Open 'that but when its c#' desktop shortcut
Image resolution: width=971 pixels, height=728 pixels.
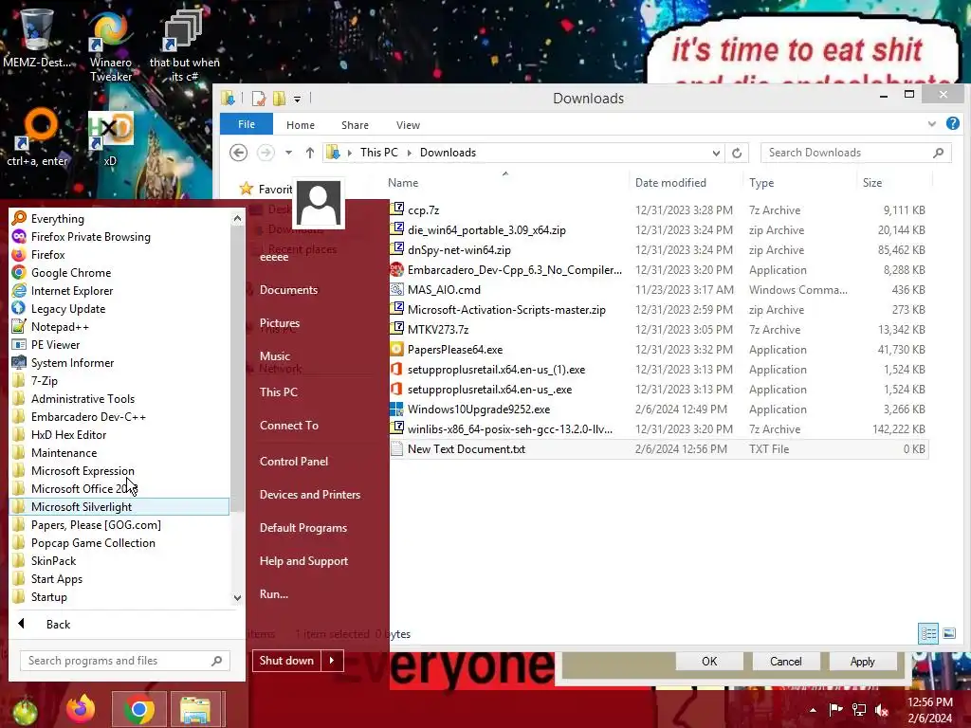coord(184,46)
